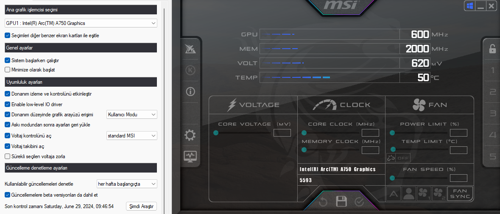Enable 'Minimize olarak başlat' checkbox
The width and height of the screenshot is (500, 214).
tap(7, 69)
